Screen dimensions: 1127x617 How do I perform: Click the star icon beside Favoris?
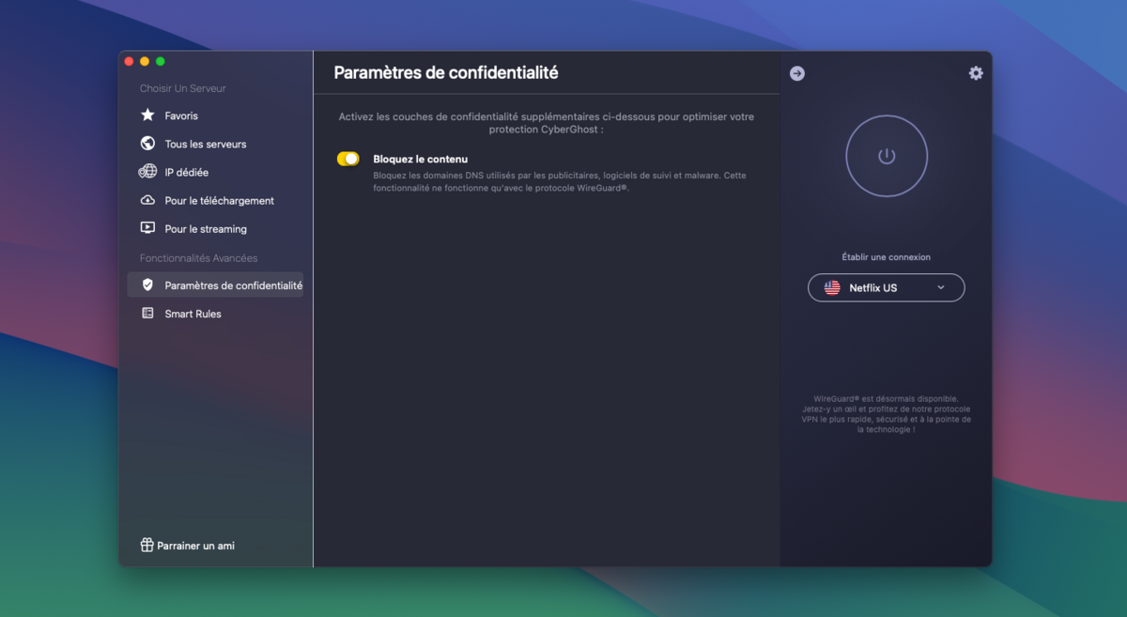point(147,116)
